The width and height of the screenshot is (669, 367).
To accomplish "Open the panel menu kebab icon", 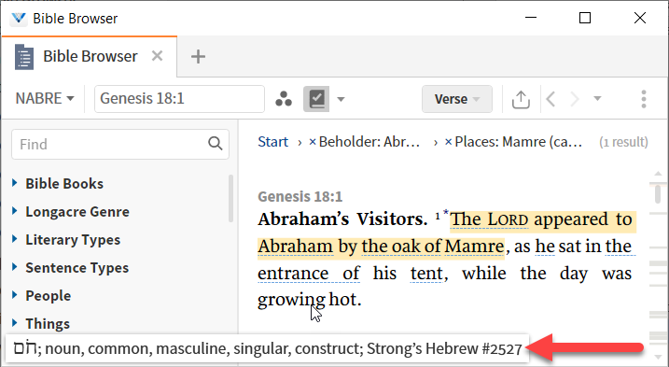I will [x=644, y=99].
